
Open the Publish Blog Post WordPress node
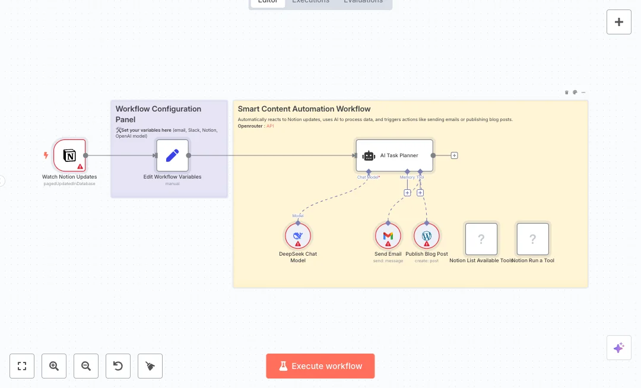(x=426, y=236)
